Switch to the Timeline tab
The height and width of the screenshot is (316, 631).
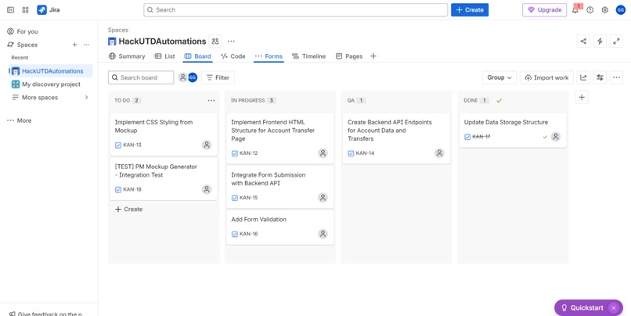point(308,56)
